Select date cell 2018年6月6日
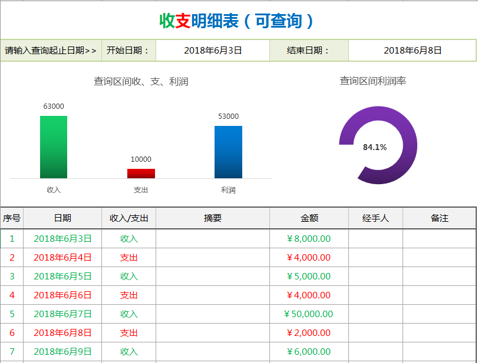The image size is (478, 363). tap(62, 295)
